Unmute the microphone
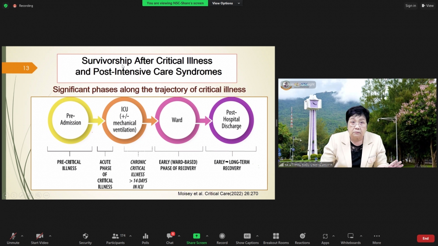 (13, 238)
